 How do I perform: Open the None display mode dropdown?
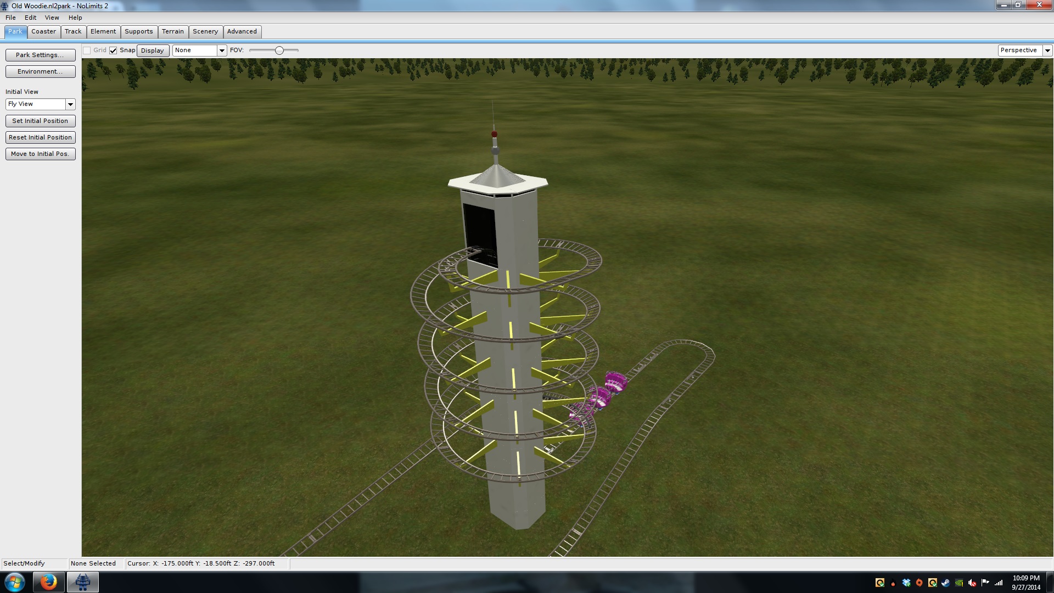click(222, 51)
